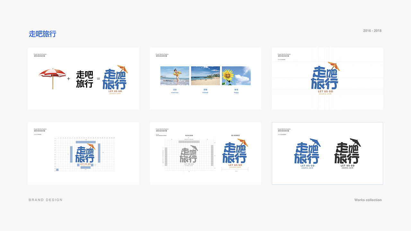Screen dimensions: 411x231
Task: Click 'Visual Identity System' header in first card
Action: (40, 54)
